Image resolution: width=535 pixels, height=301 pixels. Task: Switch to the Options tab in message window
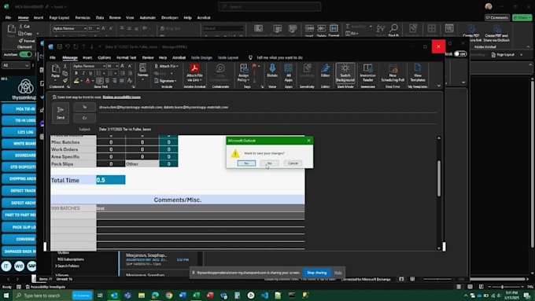(105, 57)
